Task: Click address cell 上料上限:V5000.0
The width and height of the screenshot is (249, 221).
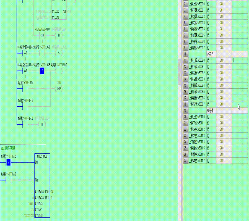Action: tap(197, 4)
